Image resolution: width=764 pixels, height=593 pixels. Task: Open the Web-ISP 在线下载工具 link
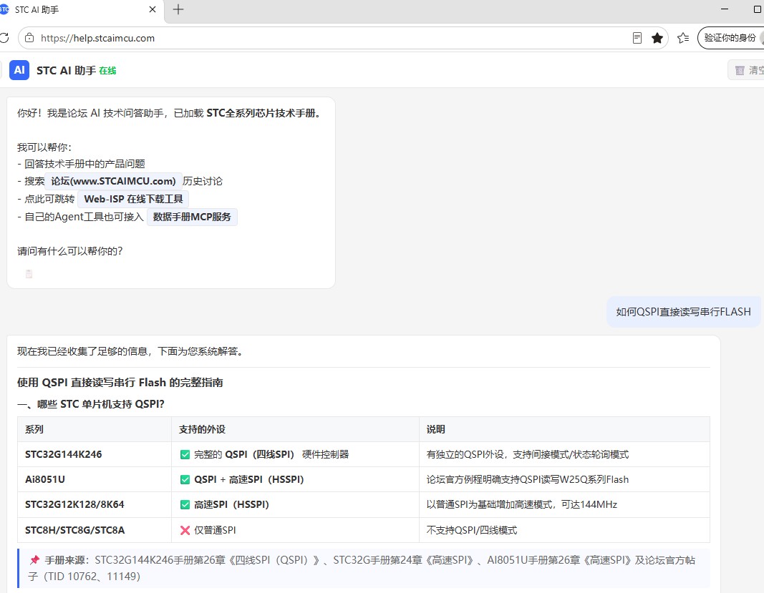point(133,199)
